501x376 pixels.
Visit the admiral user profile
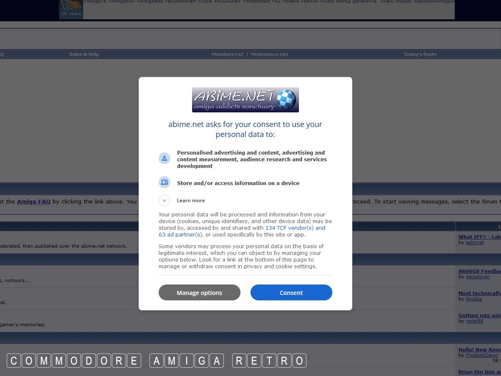pos(475,242)
